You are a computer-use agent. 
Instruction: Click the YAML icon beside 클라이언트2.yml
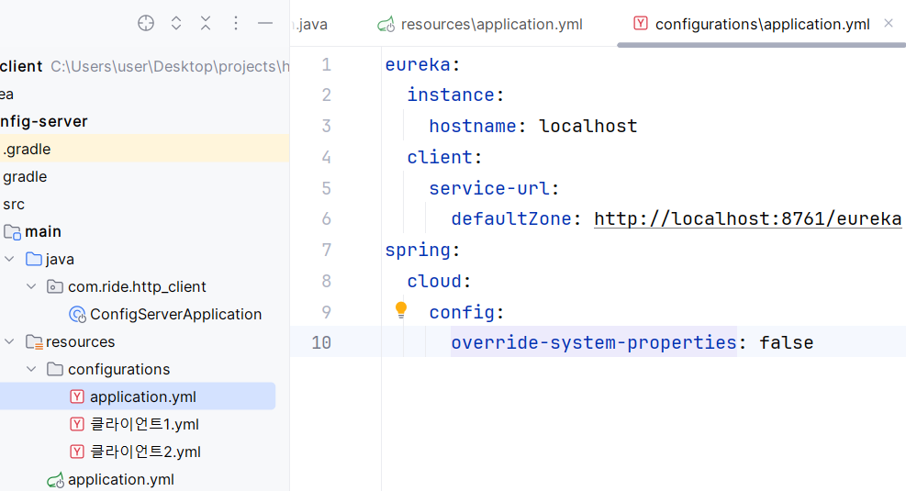click(x=77, y=452)
